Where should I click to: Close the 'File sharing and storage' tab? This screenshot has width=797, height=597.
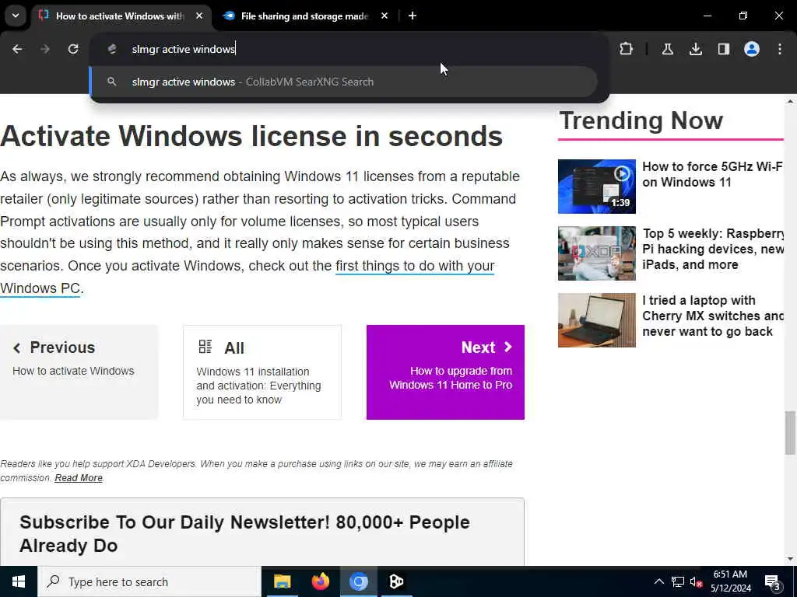click(384, 16)
